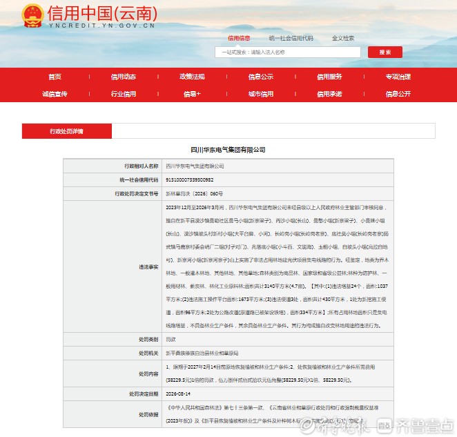Open the 信用承诺 menu item
This screenshot has width=457, height=437.
pos(329,94)
